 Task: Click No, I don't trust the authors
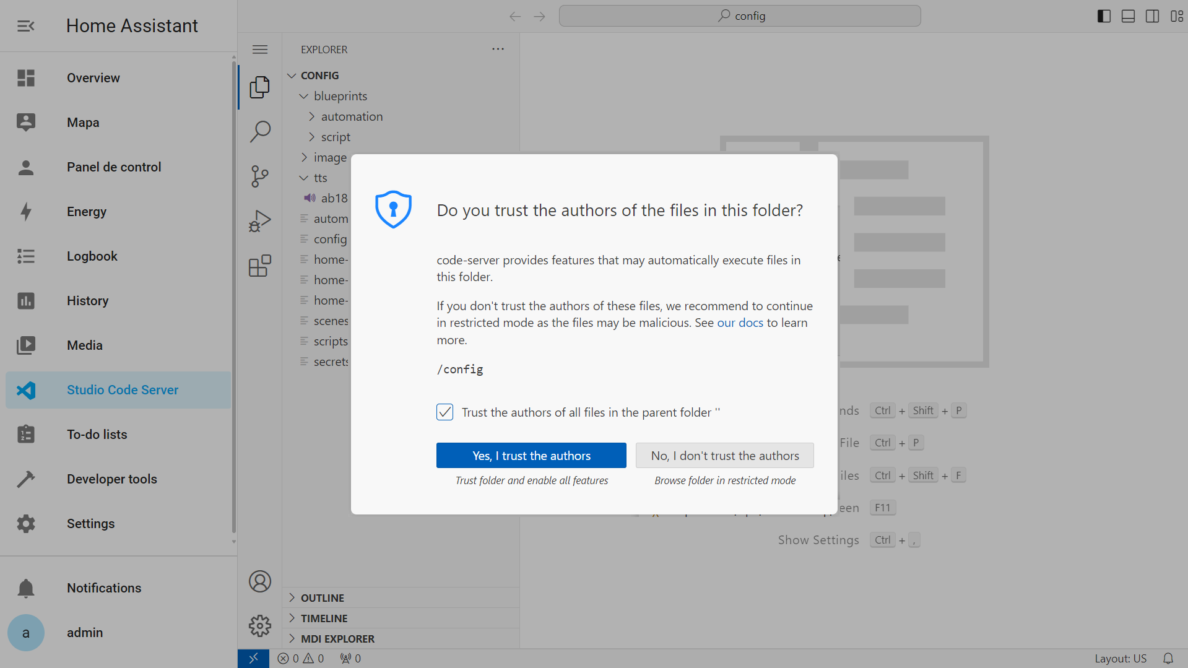click(724, 456)
